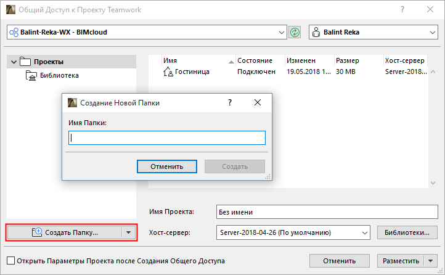Click the green refresh server icon
This screenshot has width=445, height=275.
[x=295, y=32]
